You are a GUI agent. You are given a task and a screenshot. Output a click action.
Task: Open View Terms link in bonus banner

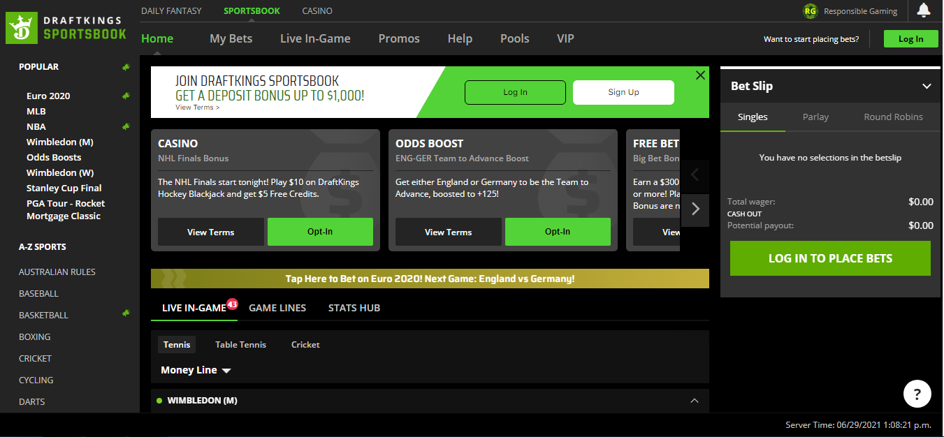pyautogui.click(x=197, y=108)
